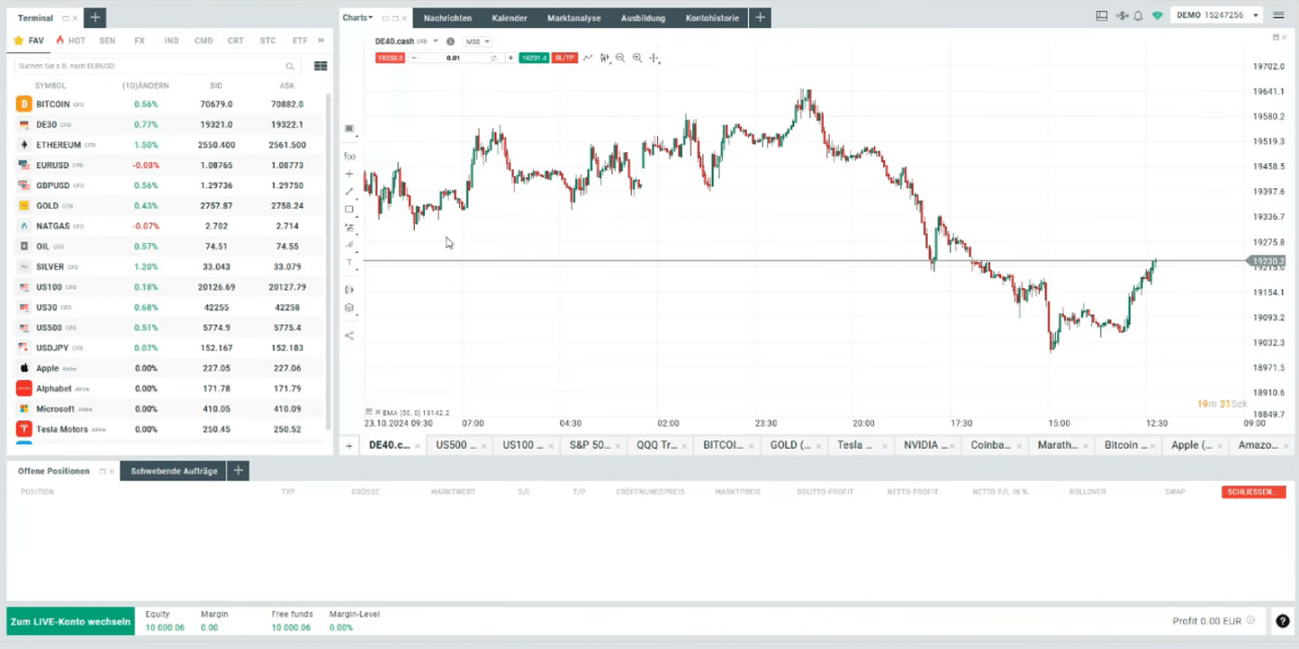Screen dimensions: 1299x649
Task: Open the M30 timeframe dropdown
Action: pyautogui.click(x=477, y=42)
